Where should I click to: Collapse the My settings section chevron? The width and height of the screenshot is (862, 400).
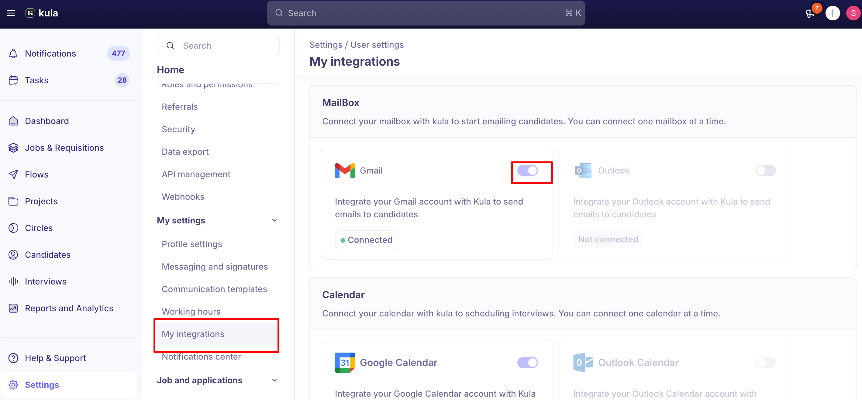(275, 220)
